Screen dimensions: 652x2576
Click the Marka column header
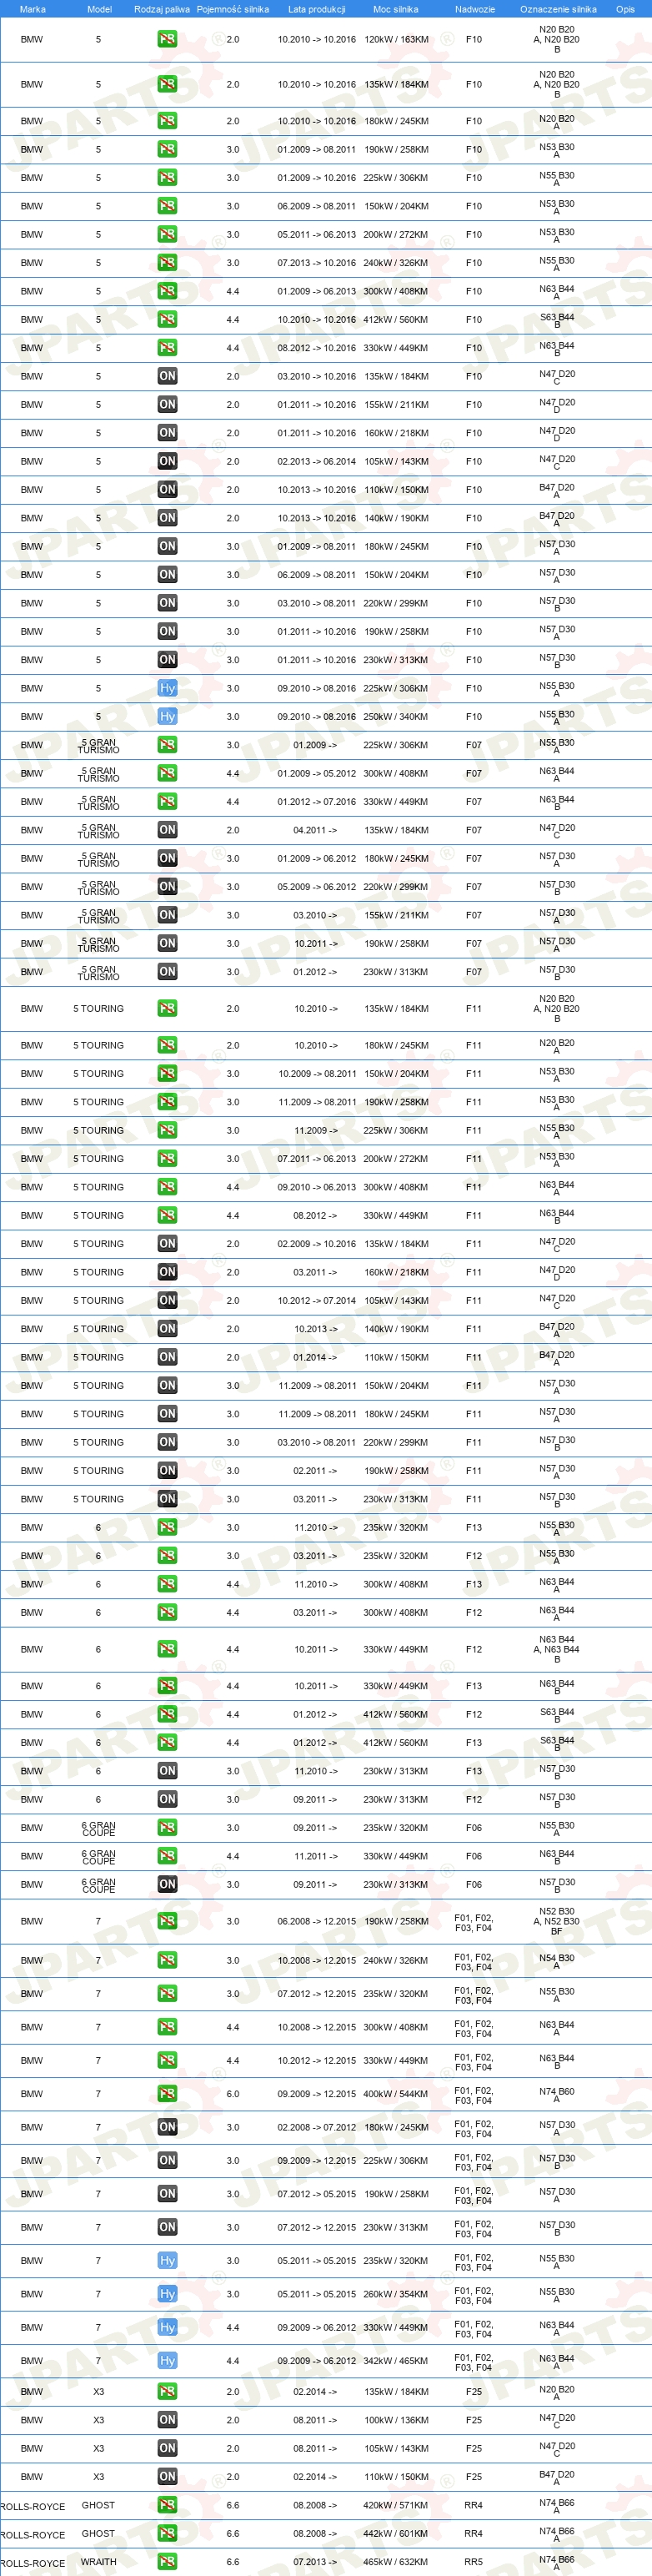click(32, 9)
